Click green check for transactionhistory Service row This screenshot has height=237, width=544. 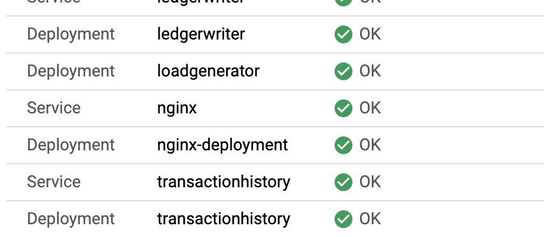(x=343, y=182)
